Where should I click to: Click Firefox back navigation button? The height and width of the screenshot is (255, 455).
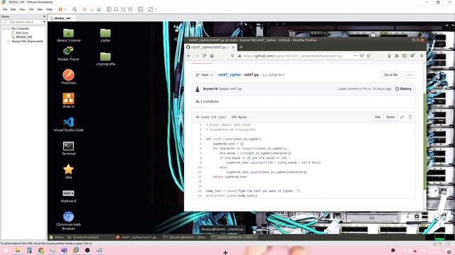[189, 56]
